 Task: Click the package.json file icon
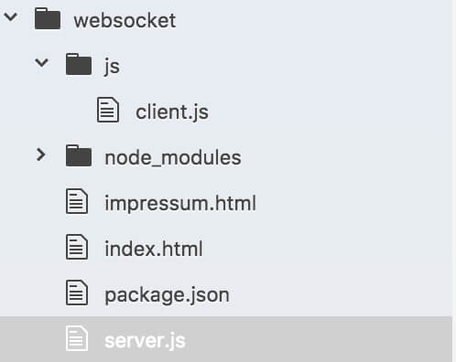[x=77, y=293]
